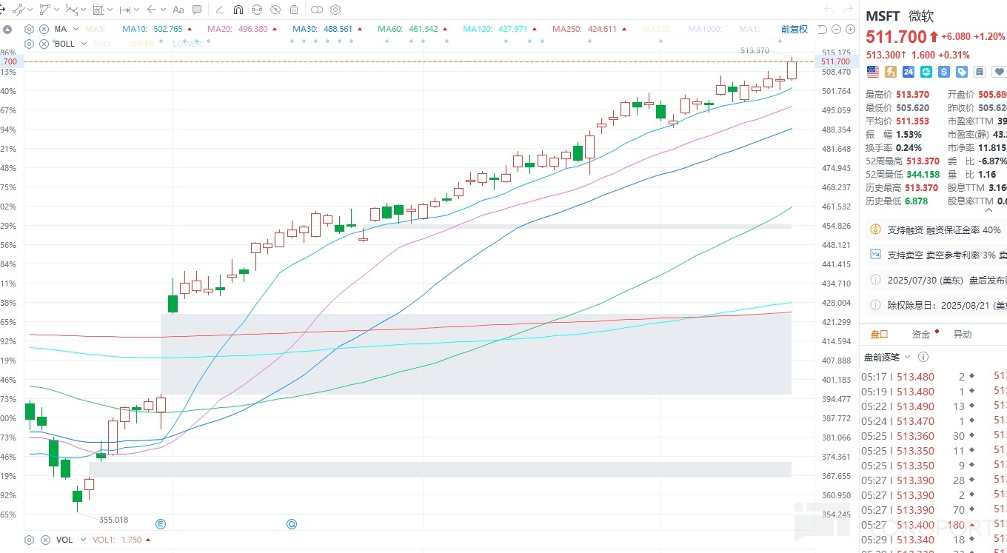Expand the BOLL indicator dropdown
Screen dimensions: 1007x553
pos(84,44)
